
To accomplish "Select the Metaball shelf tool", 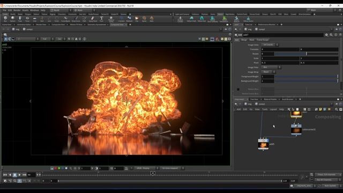I will 129,19.
